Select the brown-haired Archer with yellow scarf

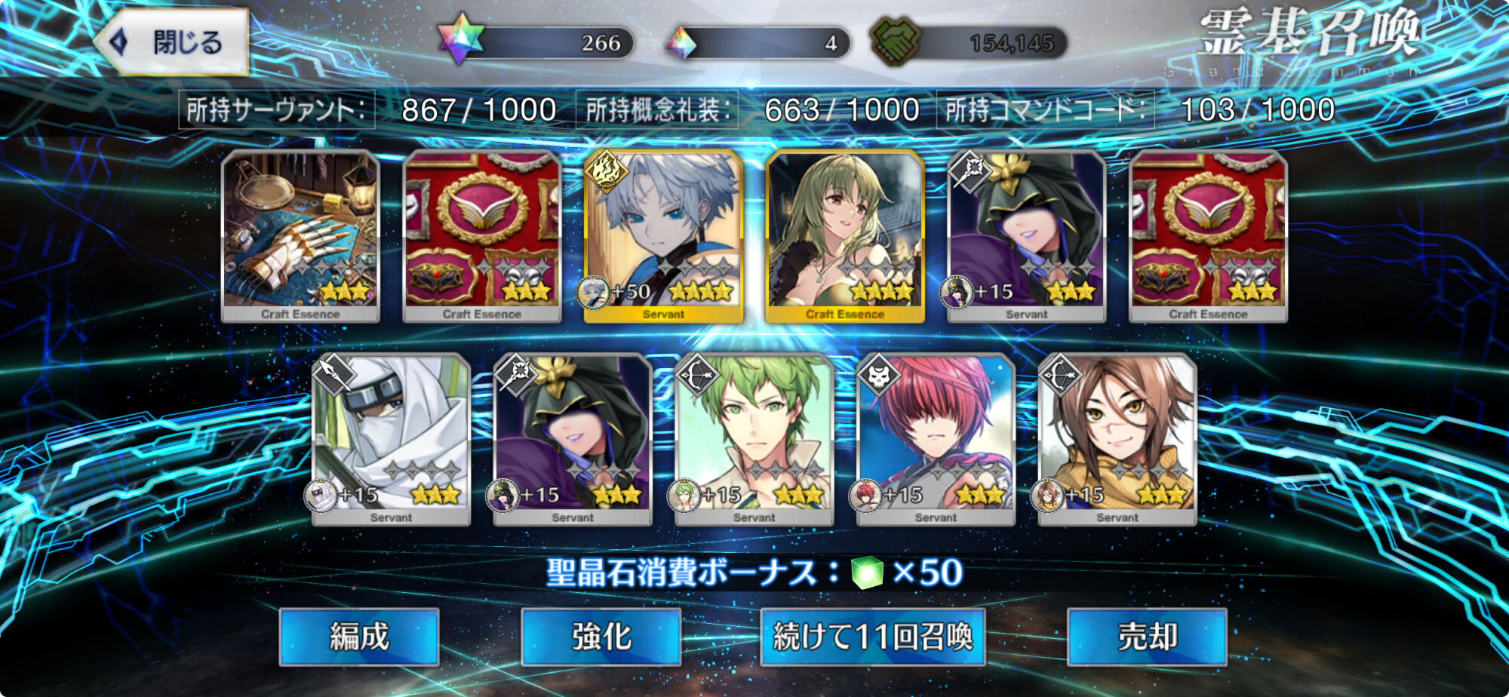1117,440
